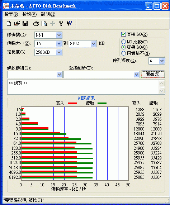Click inside the description text box
This screenshot has width=170, height=205.
coord(83,87)
